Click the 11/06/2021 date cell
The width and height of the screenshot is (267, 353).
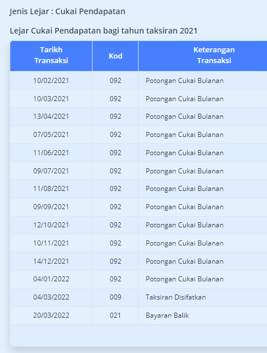pos(51,153)
